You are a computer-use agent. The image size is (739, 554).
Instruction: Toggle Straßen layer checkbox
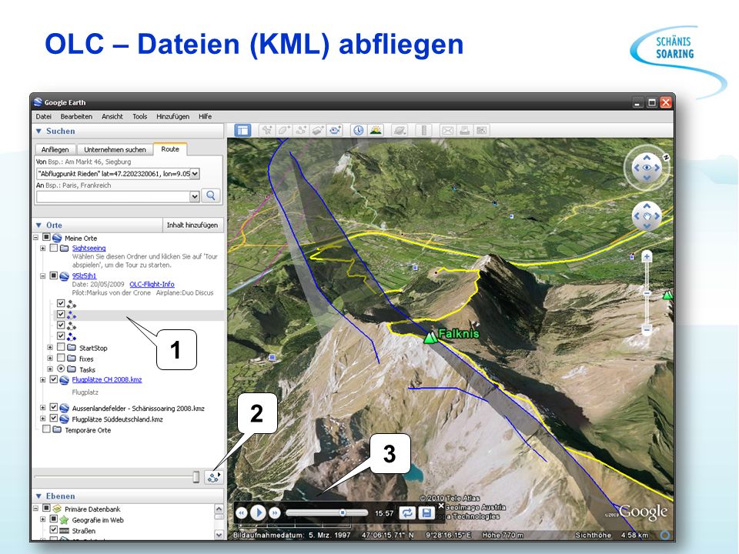point(53,530)
